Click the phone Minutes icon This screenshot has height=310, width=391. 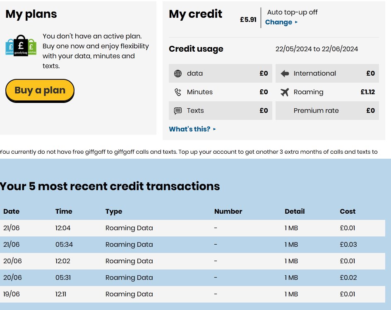pos(178,92)
